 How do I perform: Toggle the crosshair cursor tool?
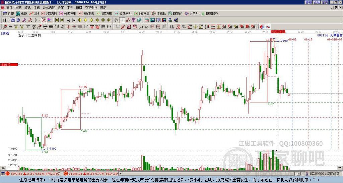coord(122,20)
